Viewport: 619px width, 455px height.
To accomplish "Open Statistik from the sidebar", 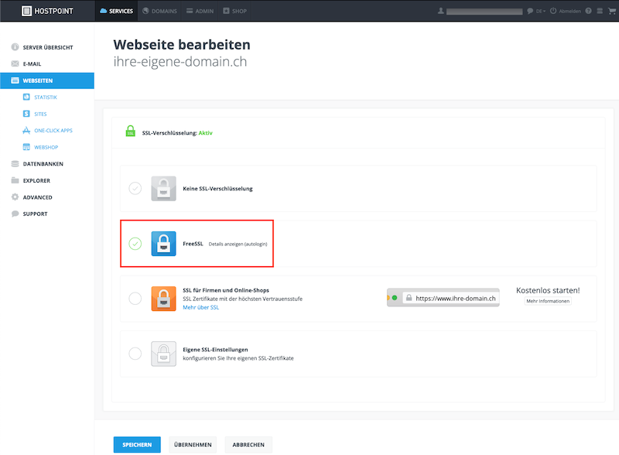I will (46, 97).
